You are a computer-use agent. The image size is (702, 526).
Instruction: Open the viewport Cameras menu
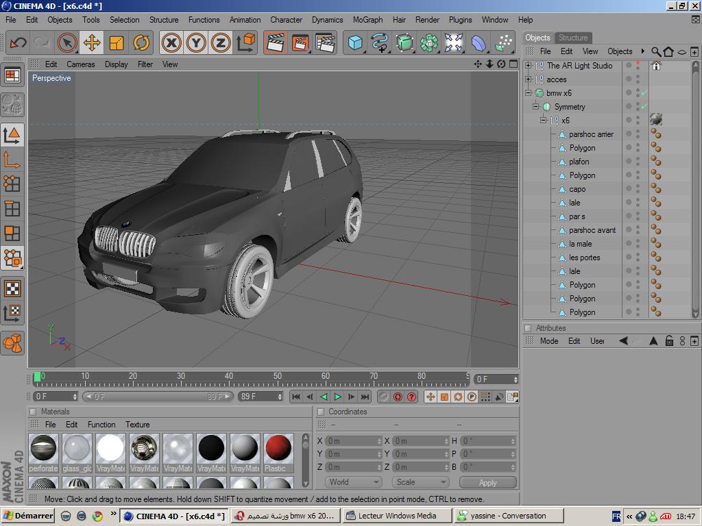81,64
